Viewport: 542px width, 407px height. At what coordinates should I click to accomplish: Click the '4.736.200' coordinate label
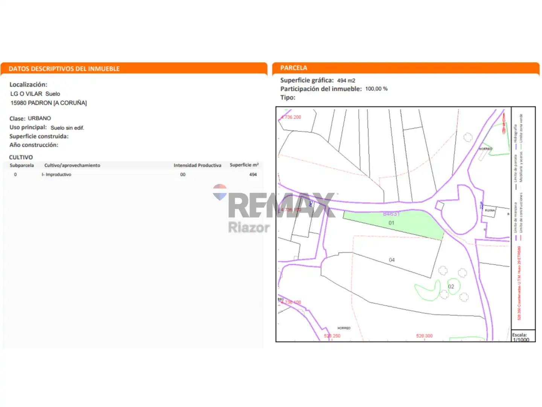click(x=291, y=117)
